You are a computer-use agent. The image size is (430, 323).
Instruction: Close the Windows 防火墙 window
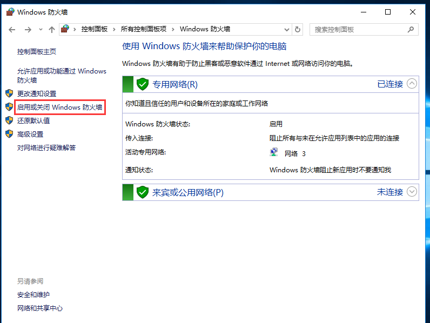tap(413, 12)
